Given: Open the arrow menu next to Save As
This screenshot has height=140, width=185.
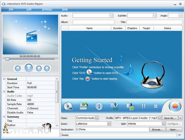Looking at the screenshot, I should [180, 118].
